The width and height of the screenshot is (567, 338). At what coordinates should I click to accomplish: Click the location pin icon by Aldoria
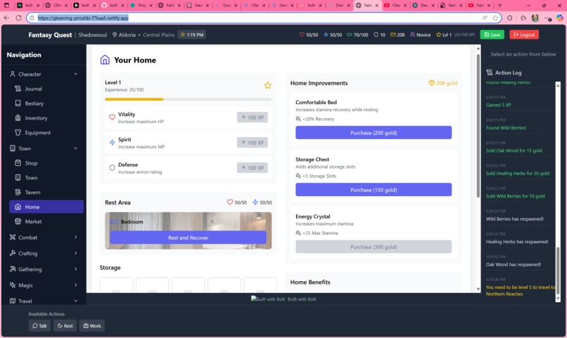point(115,34)
